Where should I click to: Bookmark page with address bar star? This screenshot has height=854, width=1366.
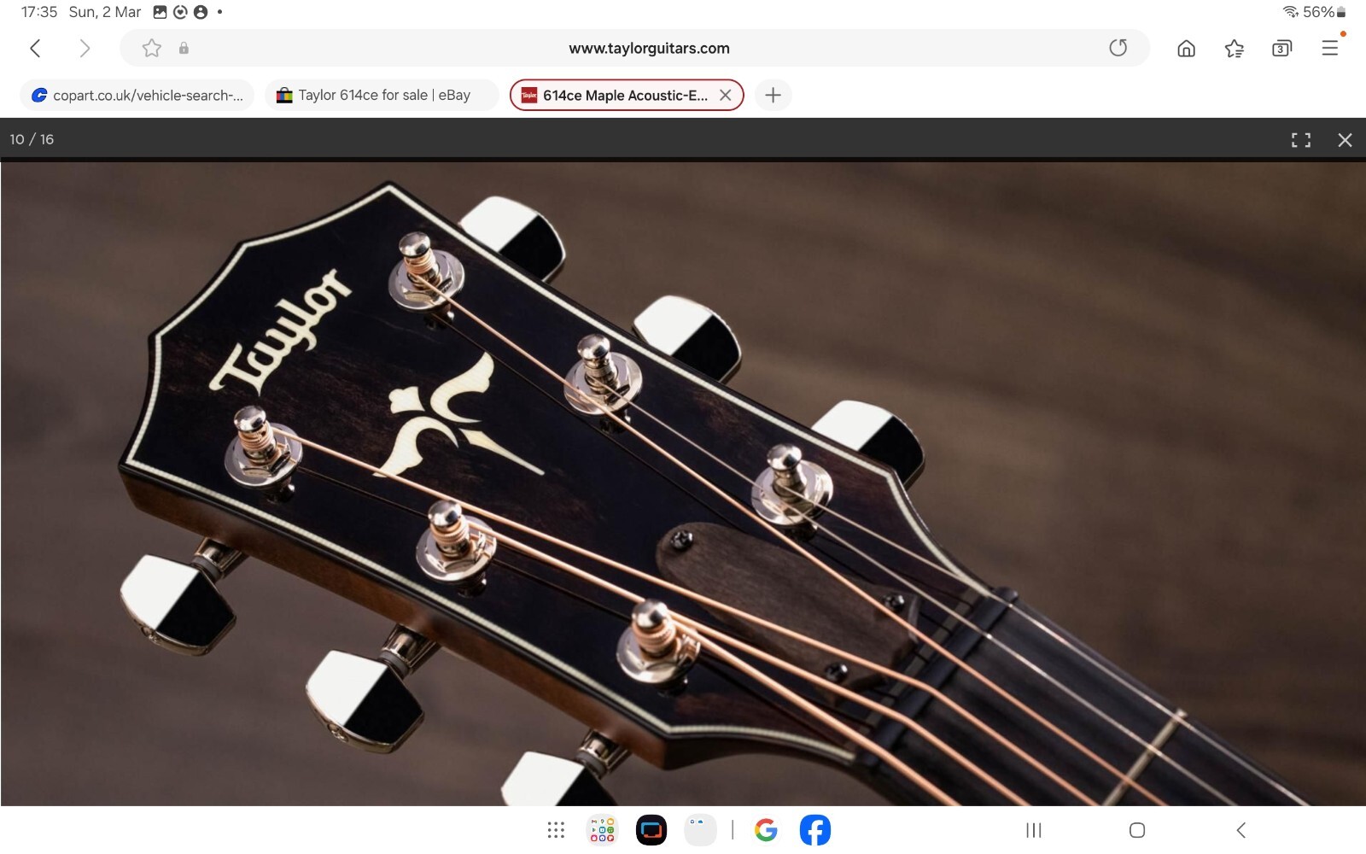[151, 48]
